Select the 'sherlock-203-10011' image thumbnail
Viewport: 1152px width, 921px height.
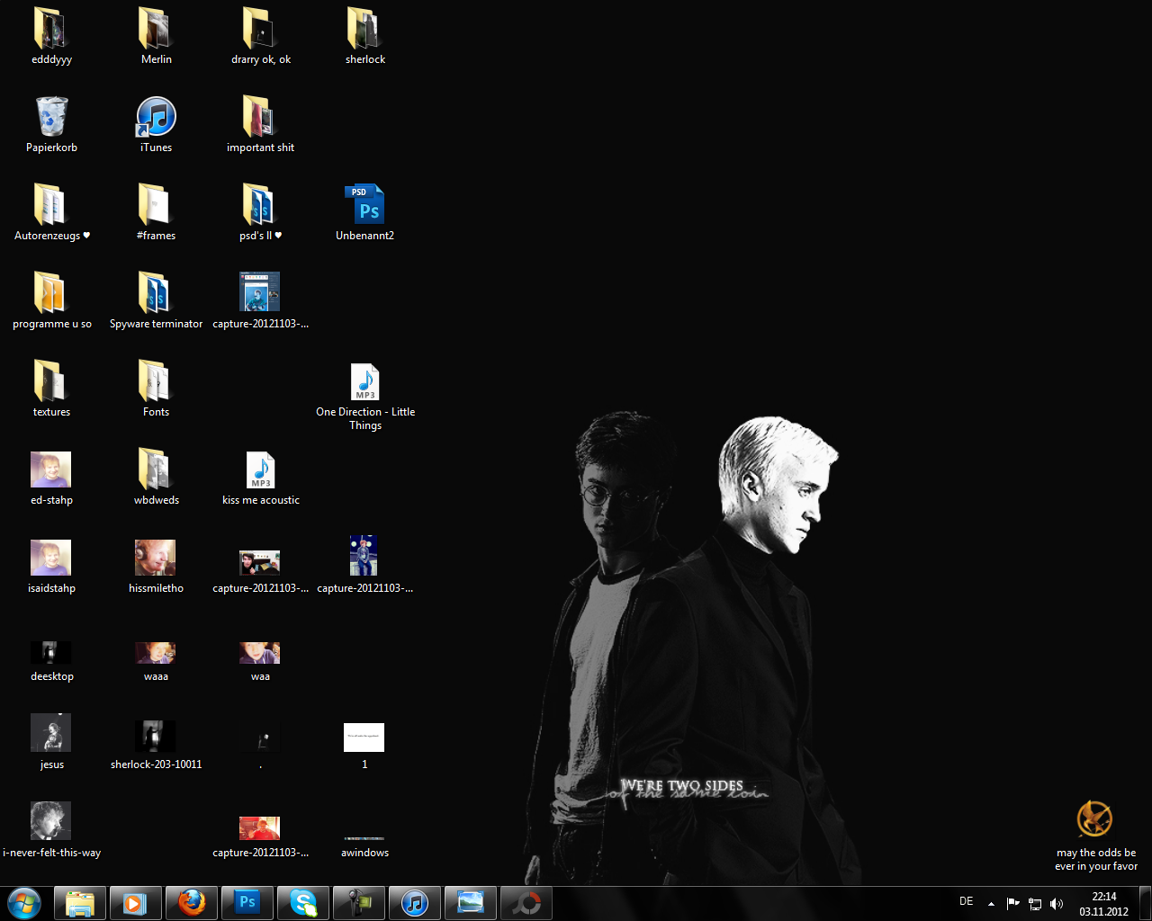click(156, 736)
